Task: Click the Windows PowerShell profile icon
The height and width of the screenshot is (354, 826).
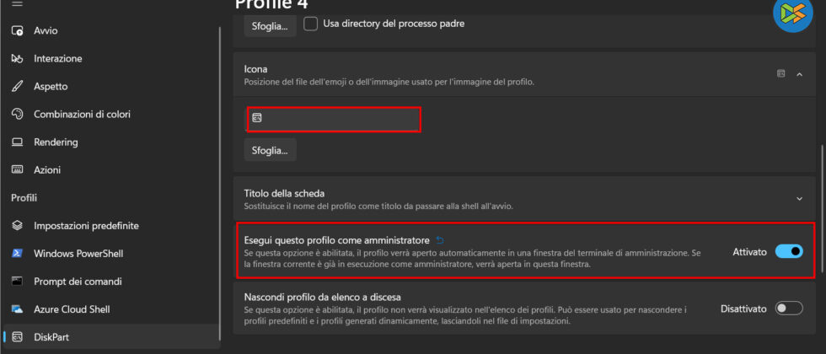Action: coord(17,254)
